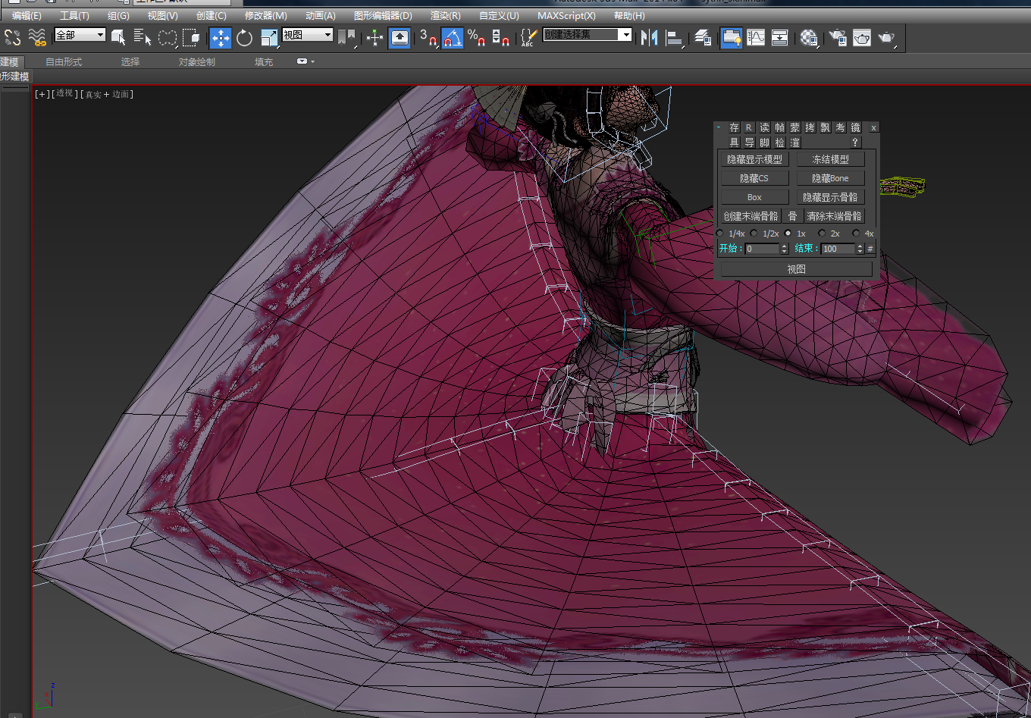Activate the Rotate tool
The height and width of the screenshot is (718, 1031).
(244, 38)
